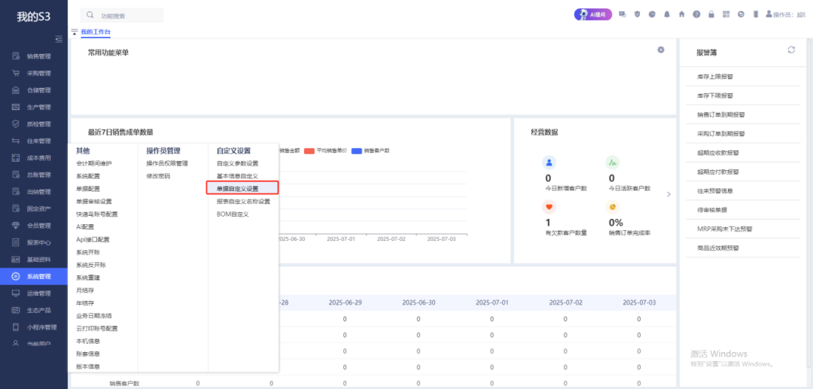Click the pie chart icon in header

[x=652, y=14]
